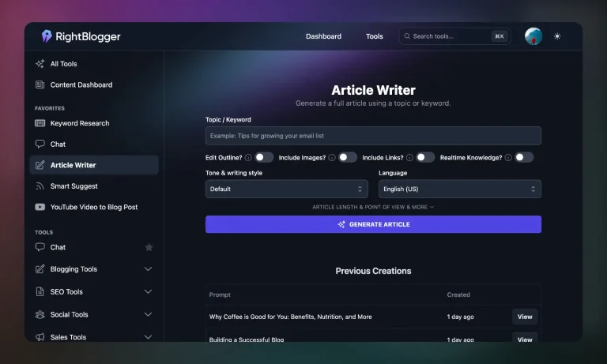Click the star icon beside Chat tool

(149, 247)
